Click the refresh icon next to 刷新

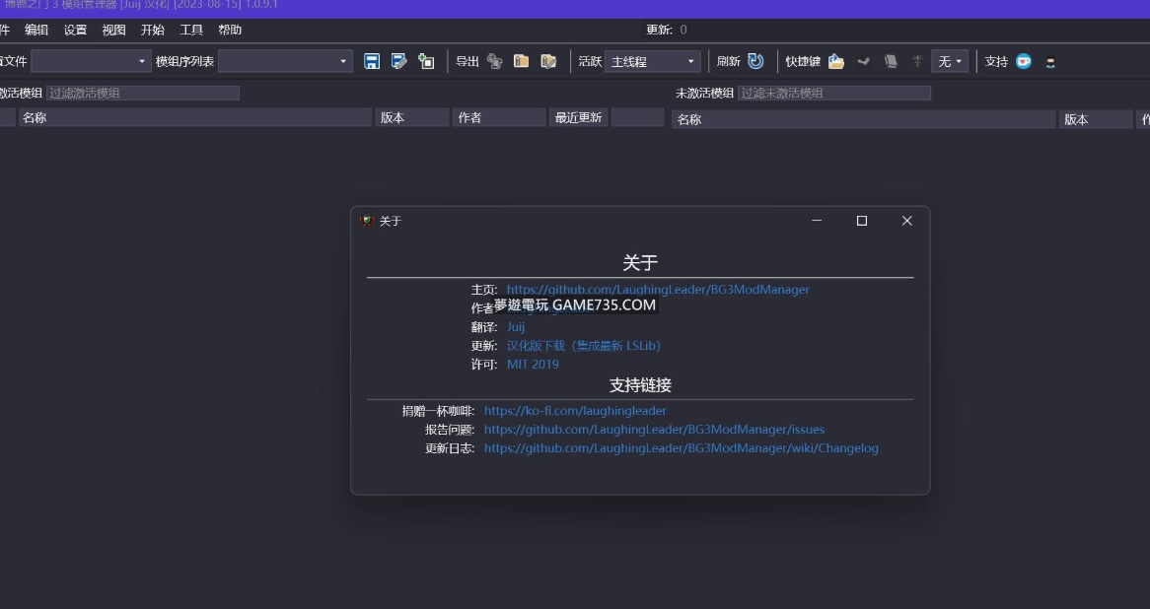click(x=755, y=61)
